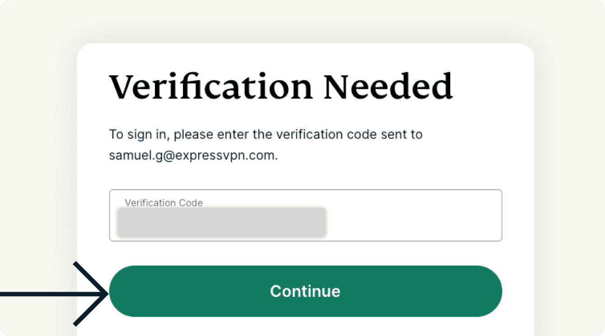The width and height of the screenshot is (605, 336).
Task: Click the beige background outside the card
Action: pos(36,135)
